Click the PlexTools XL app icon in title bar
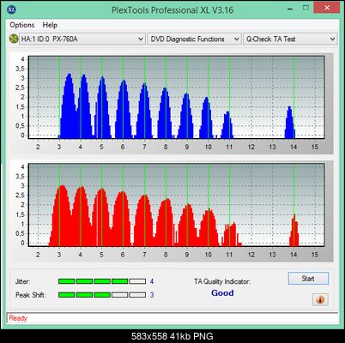This screenshot has height=343, width=345. click(11, 9)
